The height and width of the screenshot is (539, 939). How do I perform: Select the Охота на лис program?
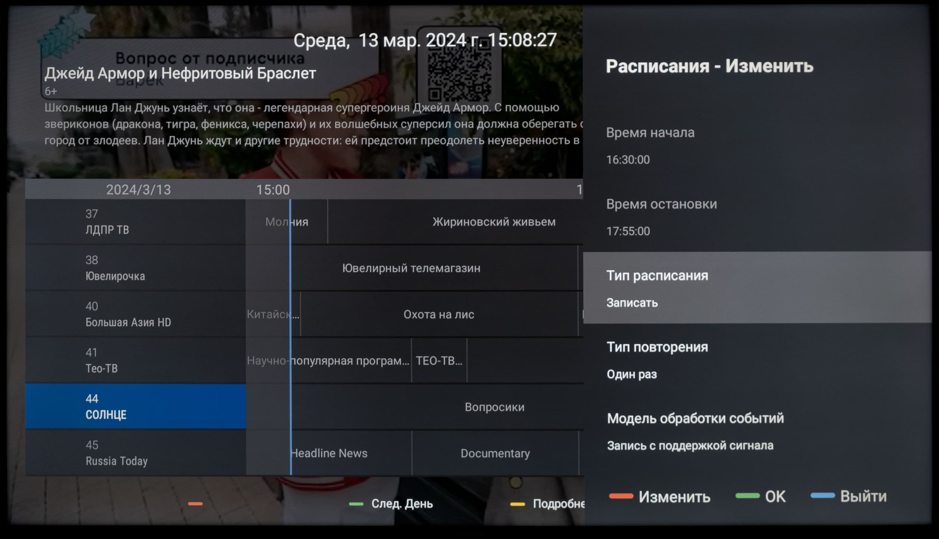click(439, 314)
